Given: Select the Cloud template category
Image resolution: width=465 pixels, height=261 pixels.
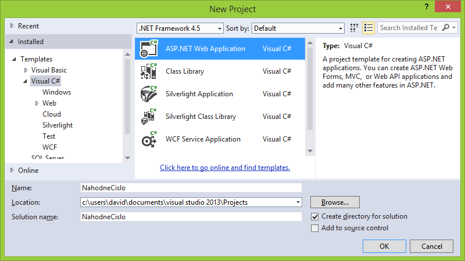Looking at the screenshot, I should pyautogui.click(x=52, y=114).
